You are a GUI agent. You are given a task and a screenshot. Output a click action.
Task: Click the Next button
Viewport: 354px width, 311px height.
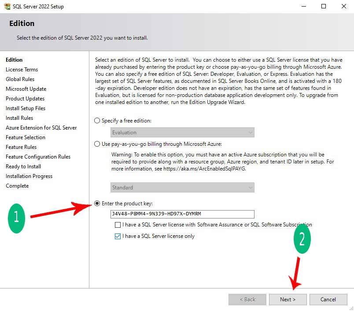[288, 300]
